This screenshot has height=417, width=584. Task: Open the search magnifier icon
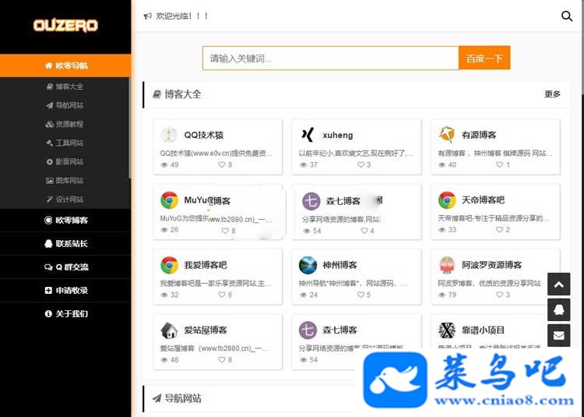tap(567, 16)
